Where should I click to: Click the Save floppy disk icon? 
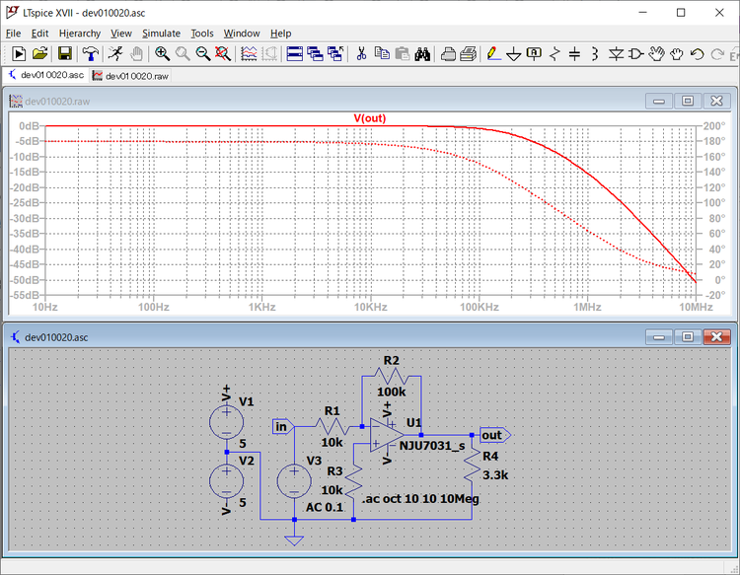[64, 53]
